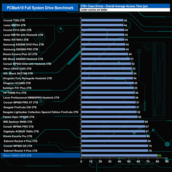Select the 'Patriot Viper VP4300 2TB' label
The height and width of the screenshot is (172, 172).
[x=19, y=117]
